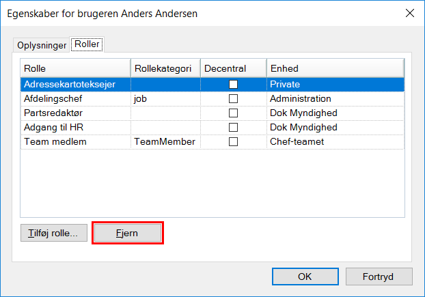This screenshot has width=425, height=297.
Task: Cancel using the Fortryd button
Action: click(379, 277)
